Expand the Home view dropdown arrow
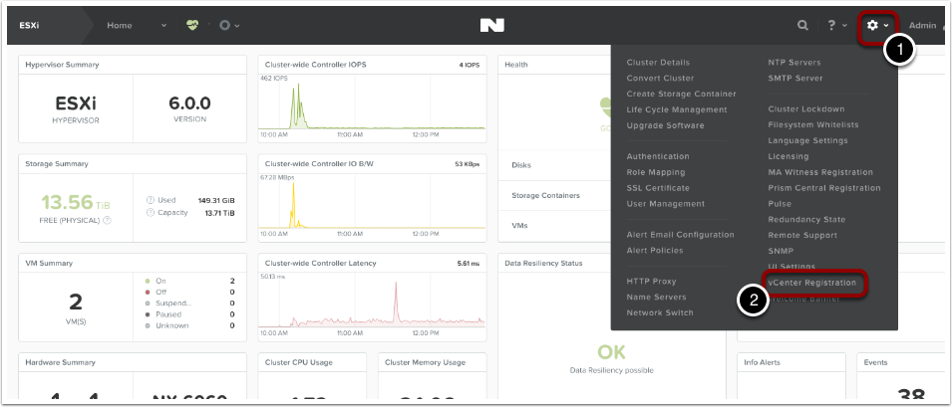Screen dimensions: 952x407 [164, 25]
